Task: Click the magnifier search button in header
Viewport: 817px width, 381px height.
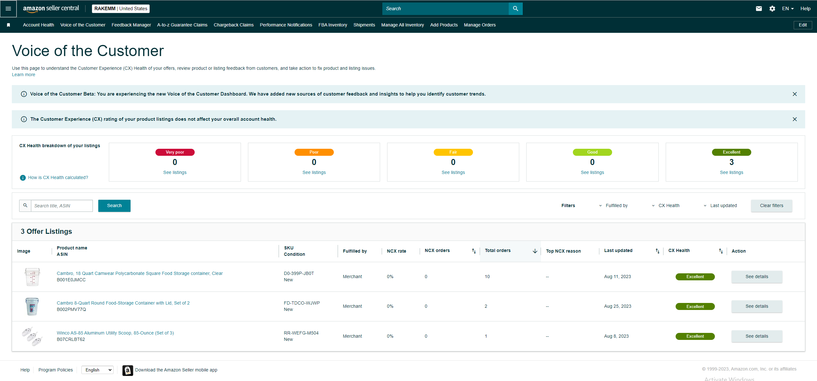Action: (x=515, y=9)
